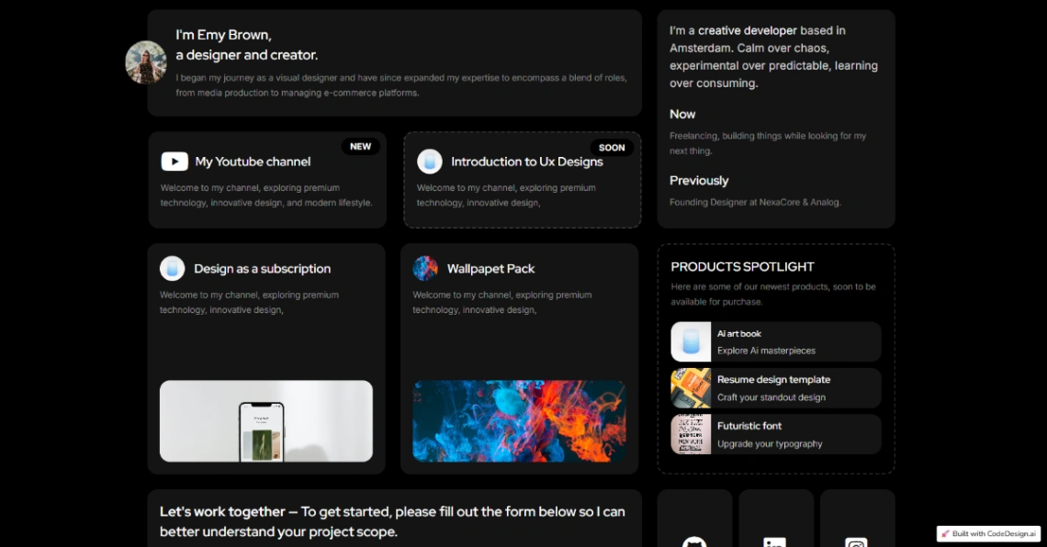Click the NEW badge on YouTube card
The height and width of the screenshot is (547, 1047).
(360, 147)
